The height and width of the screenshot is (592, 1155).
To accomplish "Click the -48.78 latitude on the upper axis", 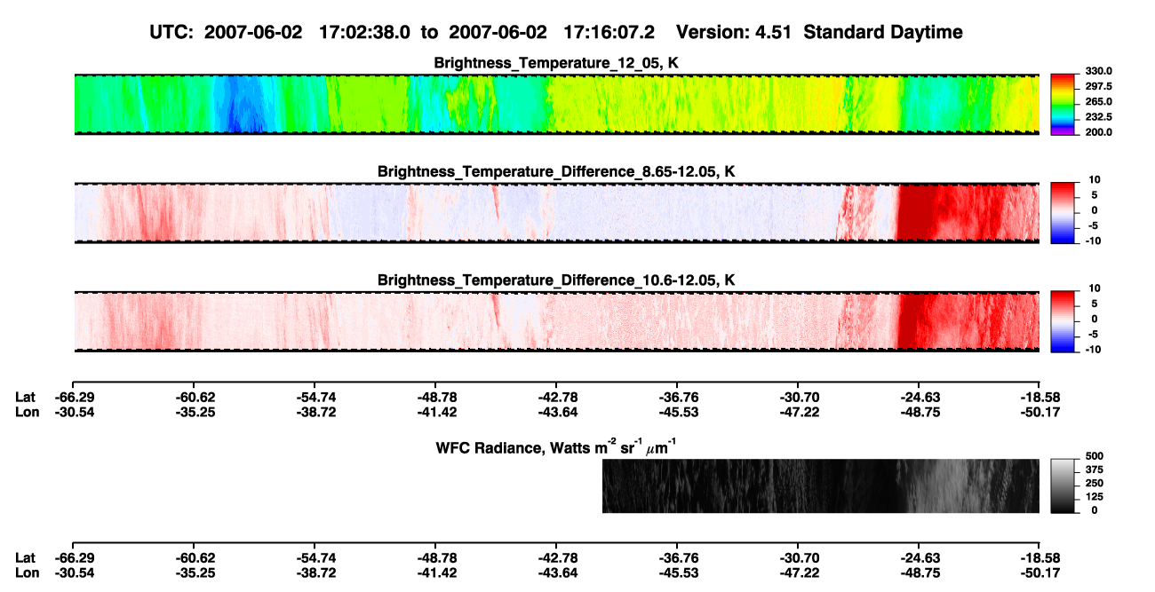I will [x=435, y=398].
